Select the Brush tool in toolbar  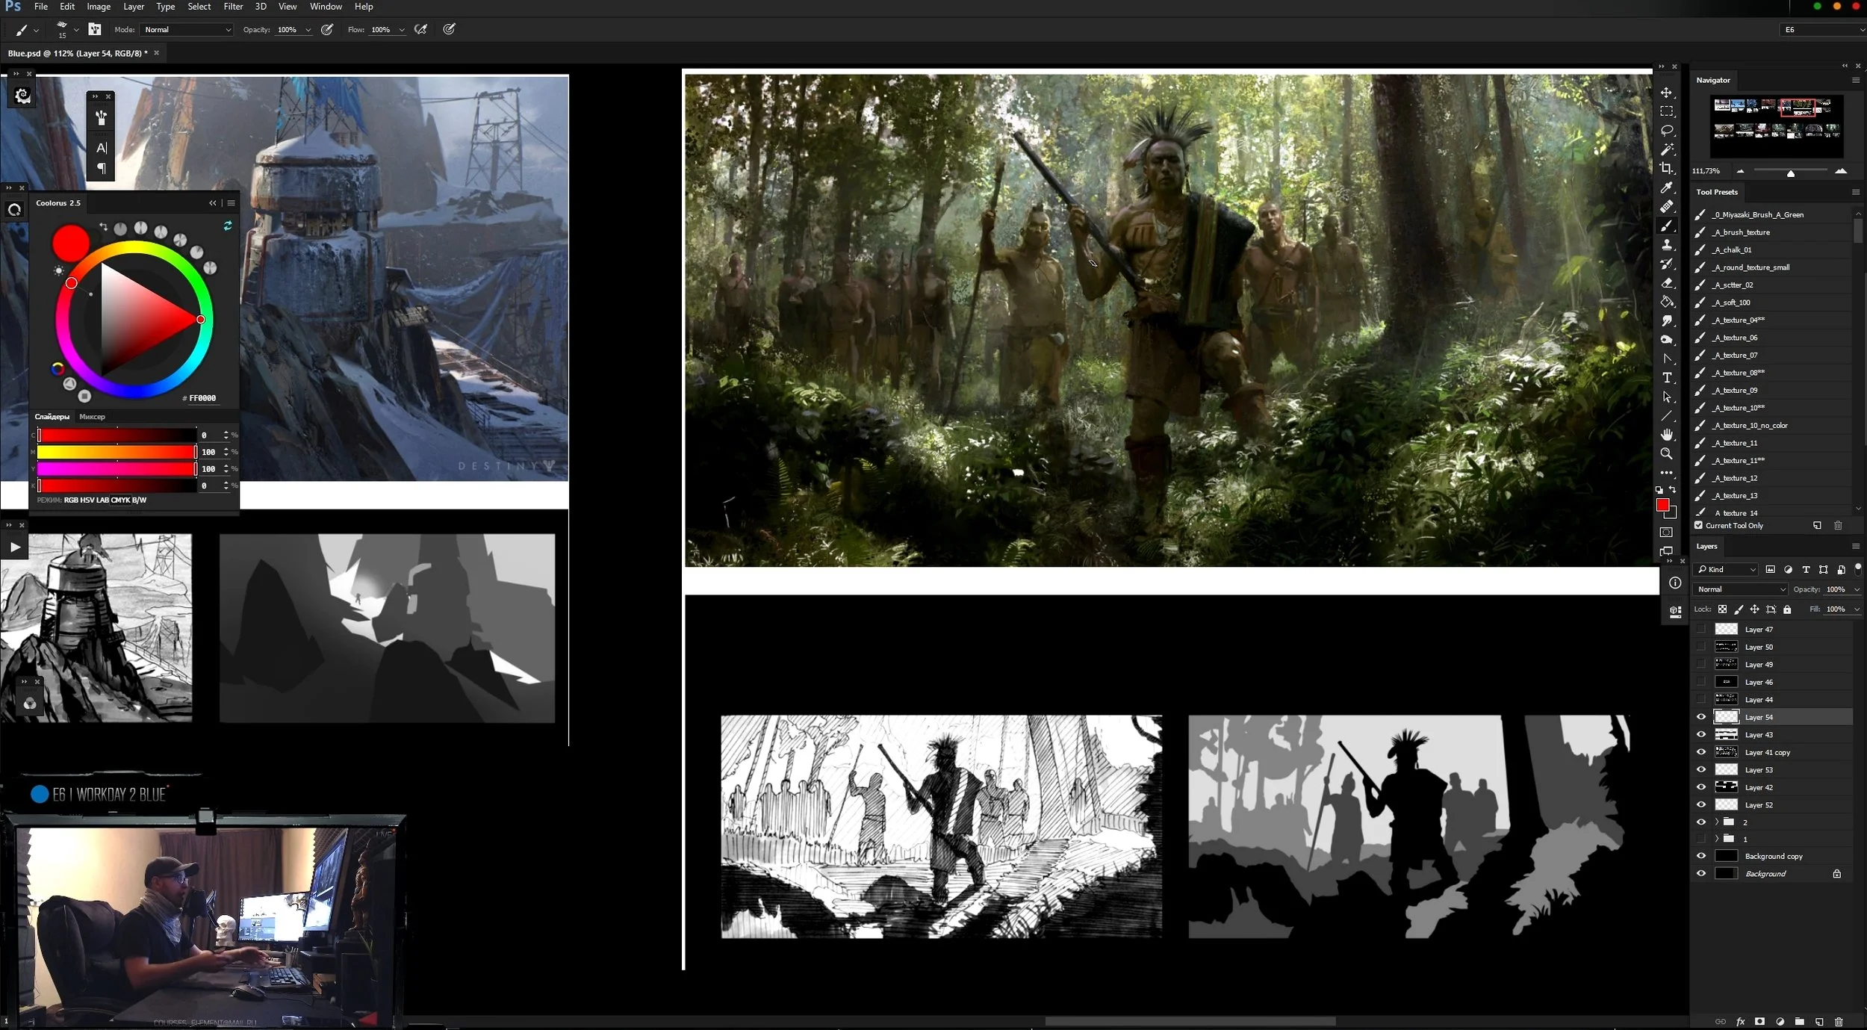coord(1666,226)
